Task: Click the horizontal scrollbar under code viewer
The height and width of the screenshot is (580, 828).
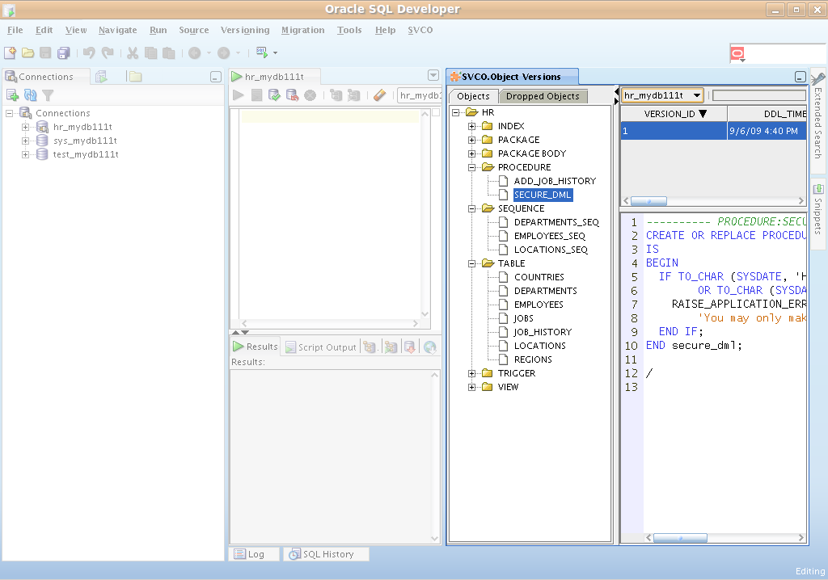Action: click(x=679, y=538)
